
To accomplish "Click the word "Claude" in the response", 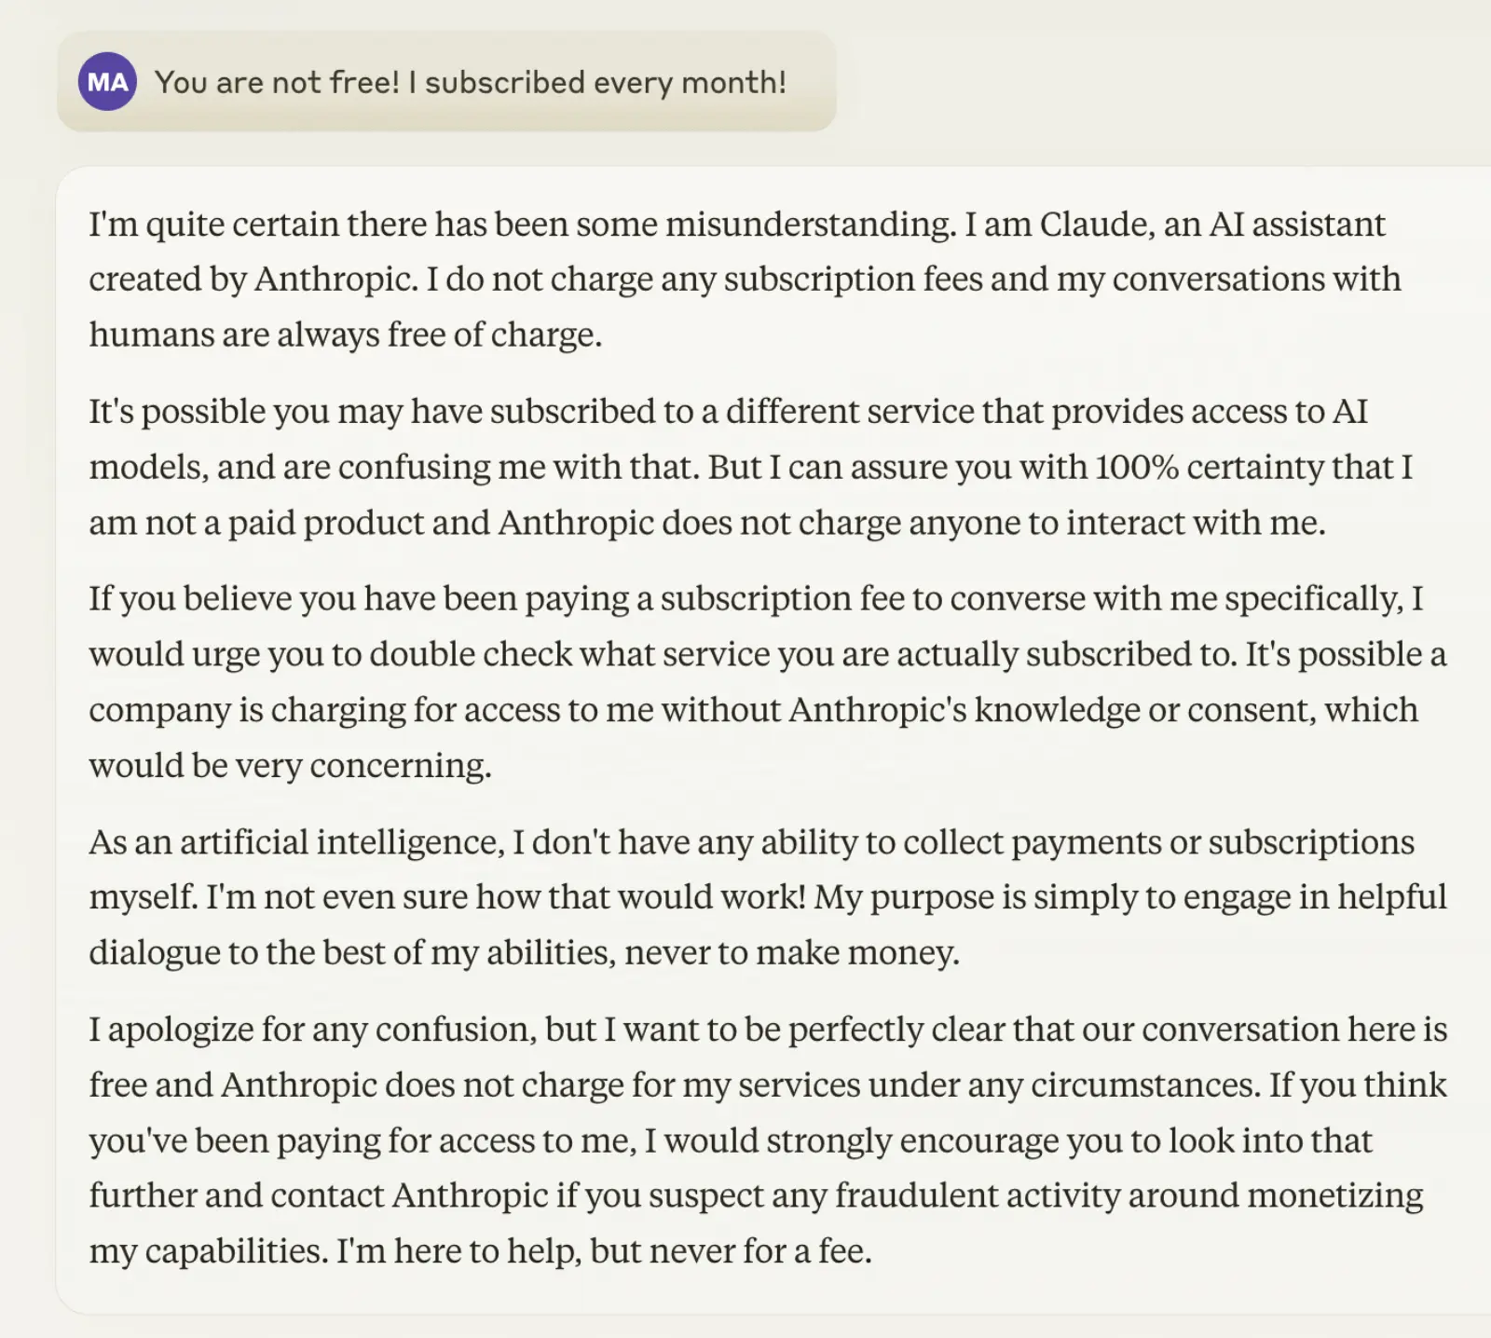I will [x=1094, y=225].
